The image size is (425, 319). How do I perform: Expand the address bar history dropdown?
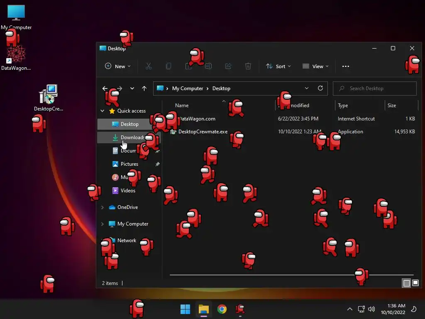coord(307,88)
